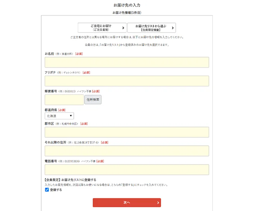
Task: Click the 電話番号 input field
Action: [x=127, y=170]
